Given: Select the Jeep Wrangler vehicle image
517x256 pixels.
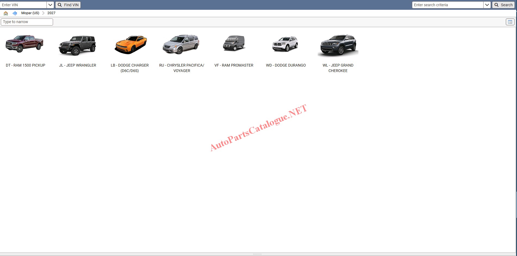Looking at the screenshot, I should pos(78,45).
